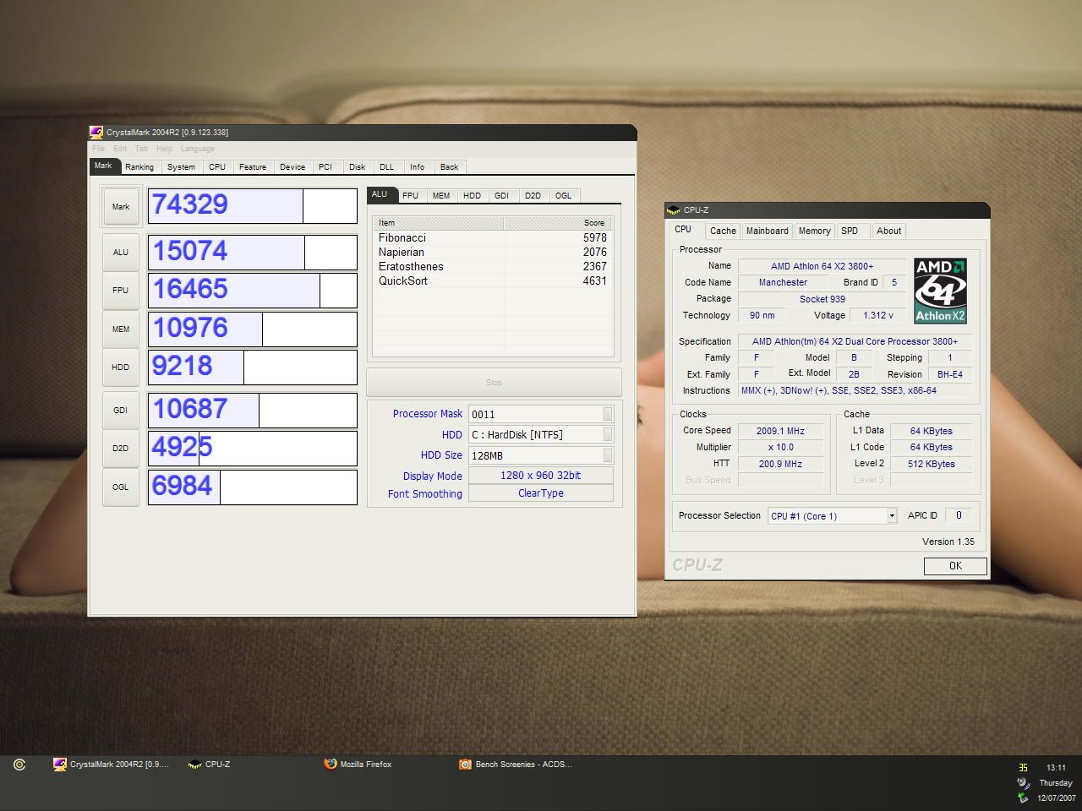
Task: Run the HDD benchmark button
Action: (x=121, y=367)
